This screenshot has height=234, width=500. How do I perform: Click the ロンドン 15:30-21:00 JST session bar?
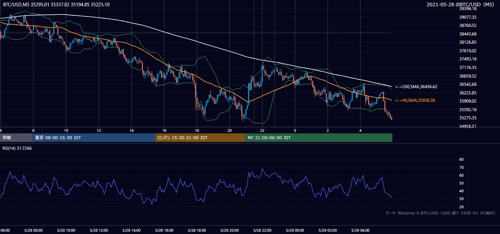[200, 138]
